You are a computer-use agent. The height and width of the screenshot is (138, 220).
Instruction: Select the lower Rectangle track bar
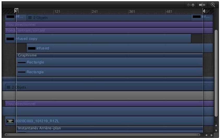click(110, 72)
